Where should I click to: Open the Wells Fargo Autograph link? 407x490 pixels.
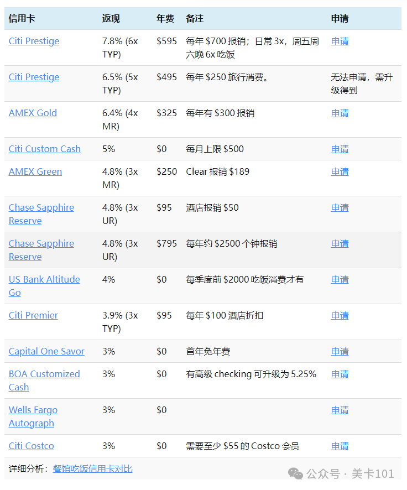click(x=33, y=416)
